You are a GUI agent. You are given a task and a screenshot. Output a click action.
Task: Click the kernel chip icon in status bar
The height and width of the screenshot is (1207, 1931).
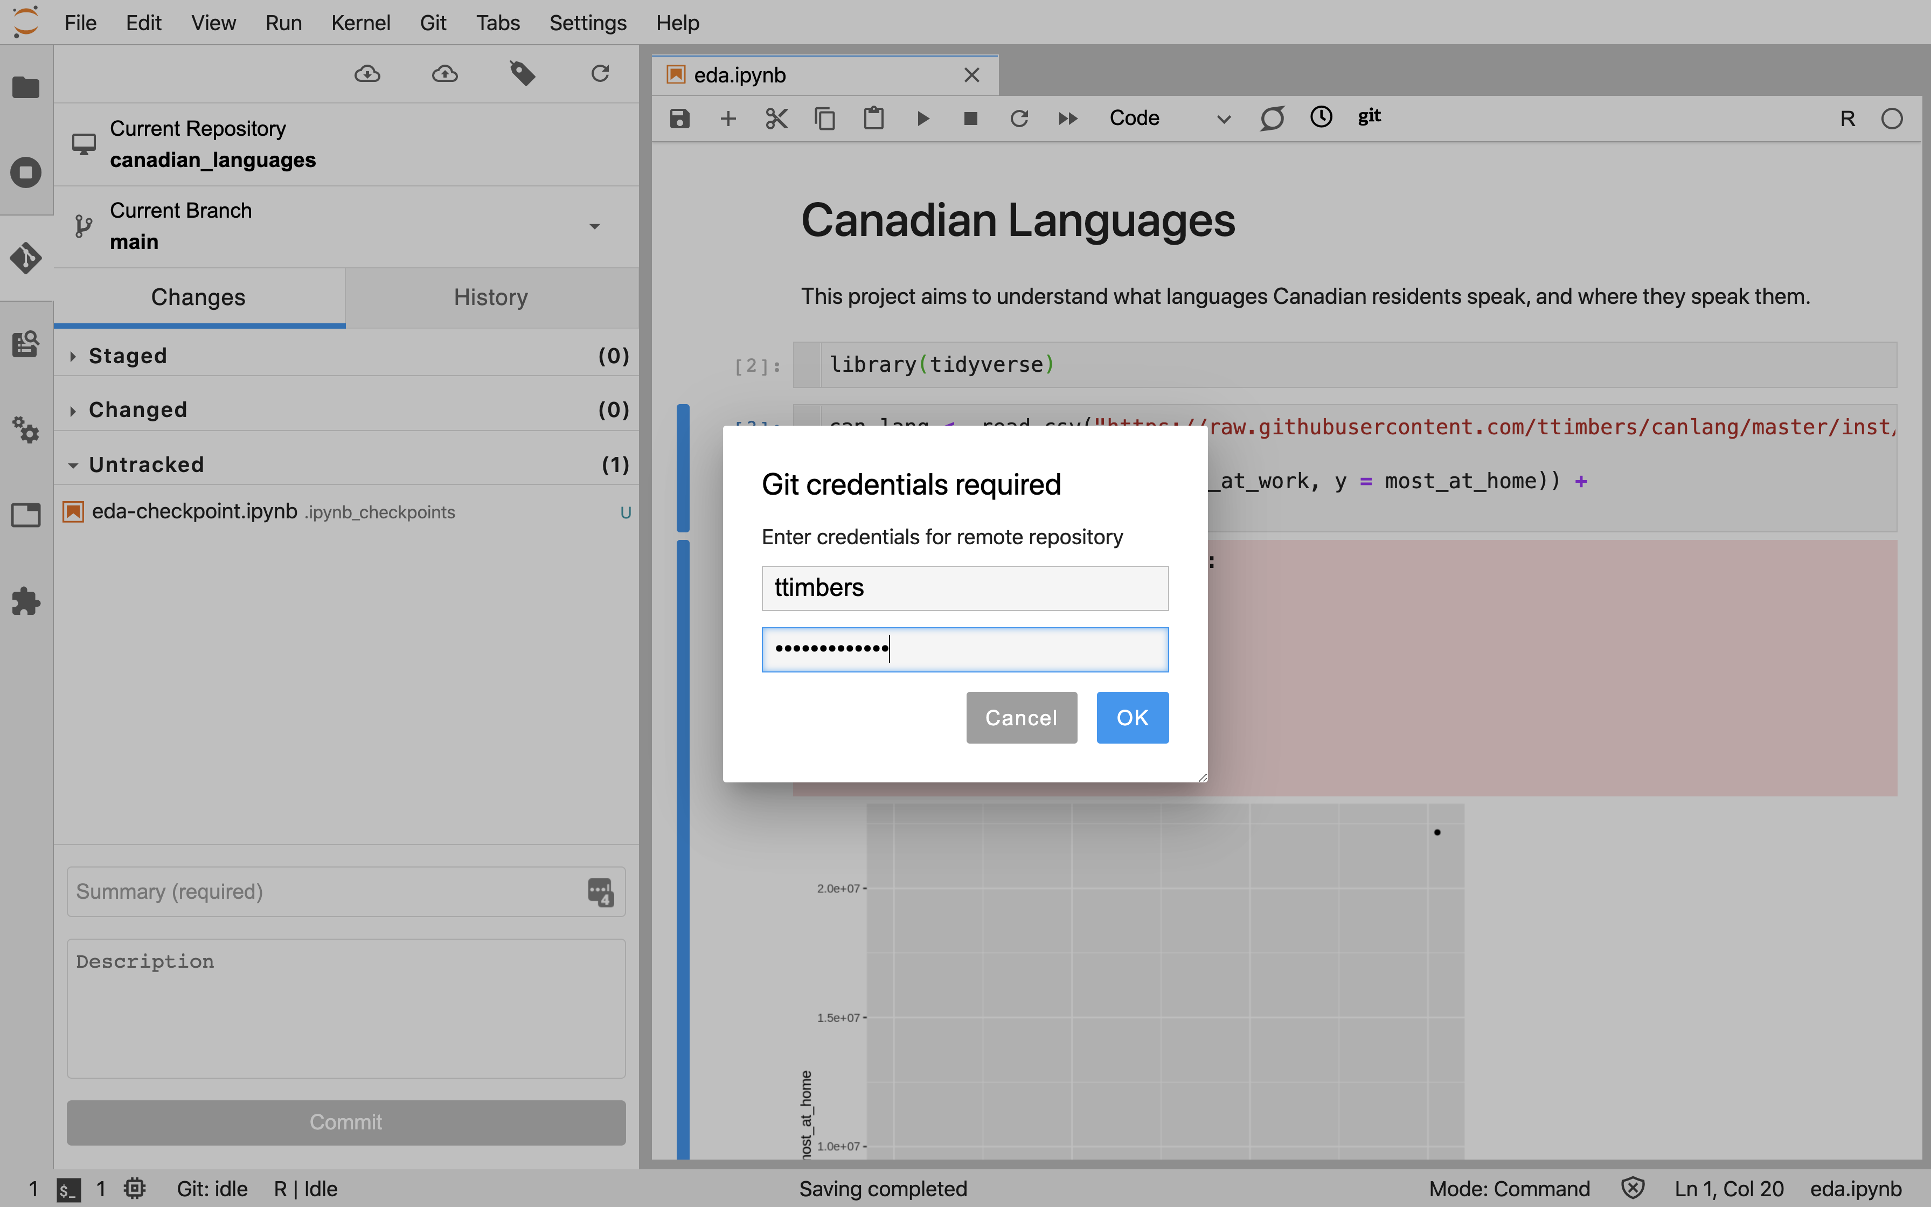[134, 1189]
